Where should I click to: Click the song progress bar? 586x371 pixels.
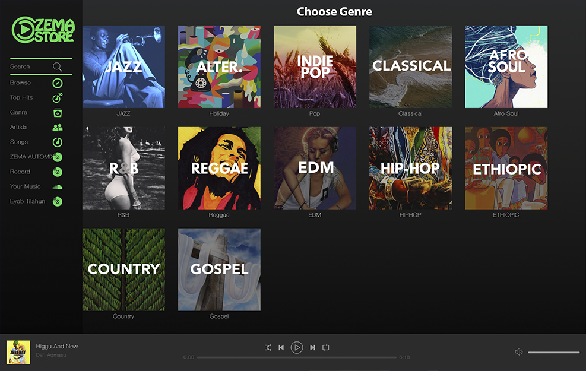[x=296, y=357]
